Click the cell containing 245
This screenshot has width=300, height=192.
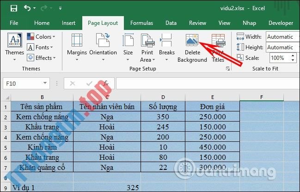click(x=163, y=127)
